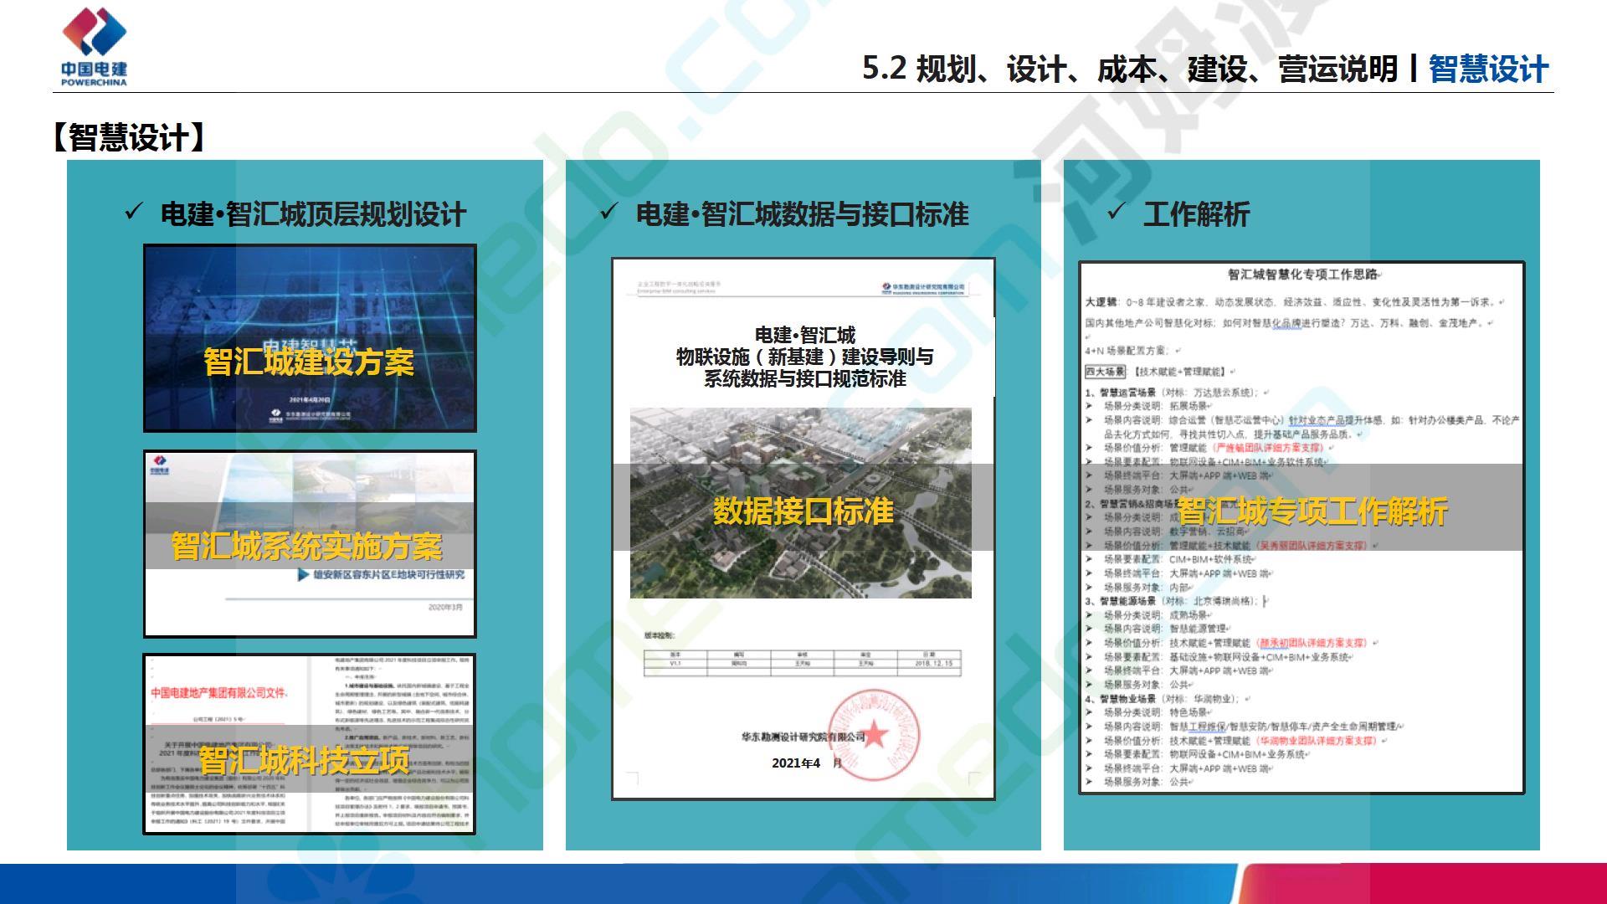The width and height of the screenshot is (1607, 904).
Task: Click checkmark beside 电建·智汇城数据与接口标准
Action: (x=608, y=213)
